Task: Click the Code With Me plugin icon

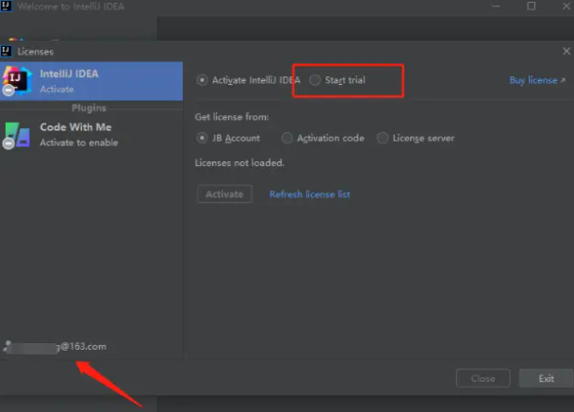Action: [x=17, y=135]
